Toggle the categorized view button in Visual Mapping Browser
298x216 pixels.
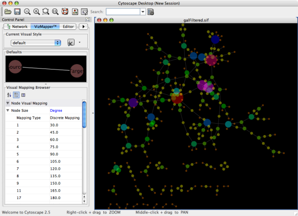pos(16,94)
